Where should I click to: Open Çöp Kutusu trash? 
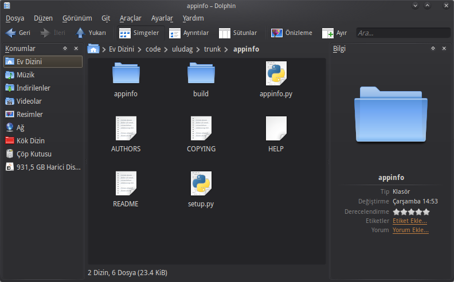tap(43, 154)
